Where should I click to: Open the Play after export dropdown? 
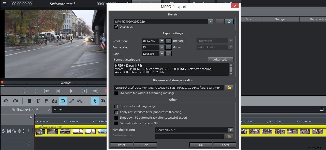pyautogui.click(x=230, y=130)
